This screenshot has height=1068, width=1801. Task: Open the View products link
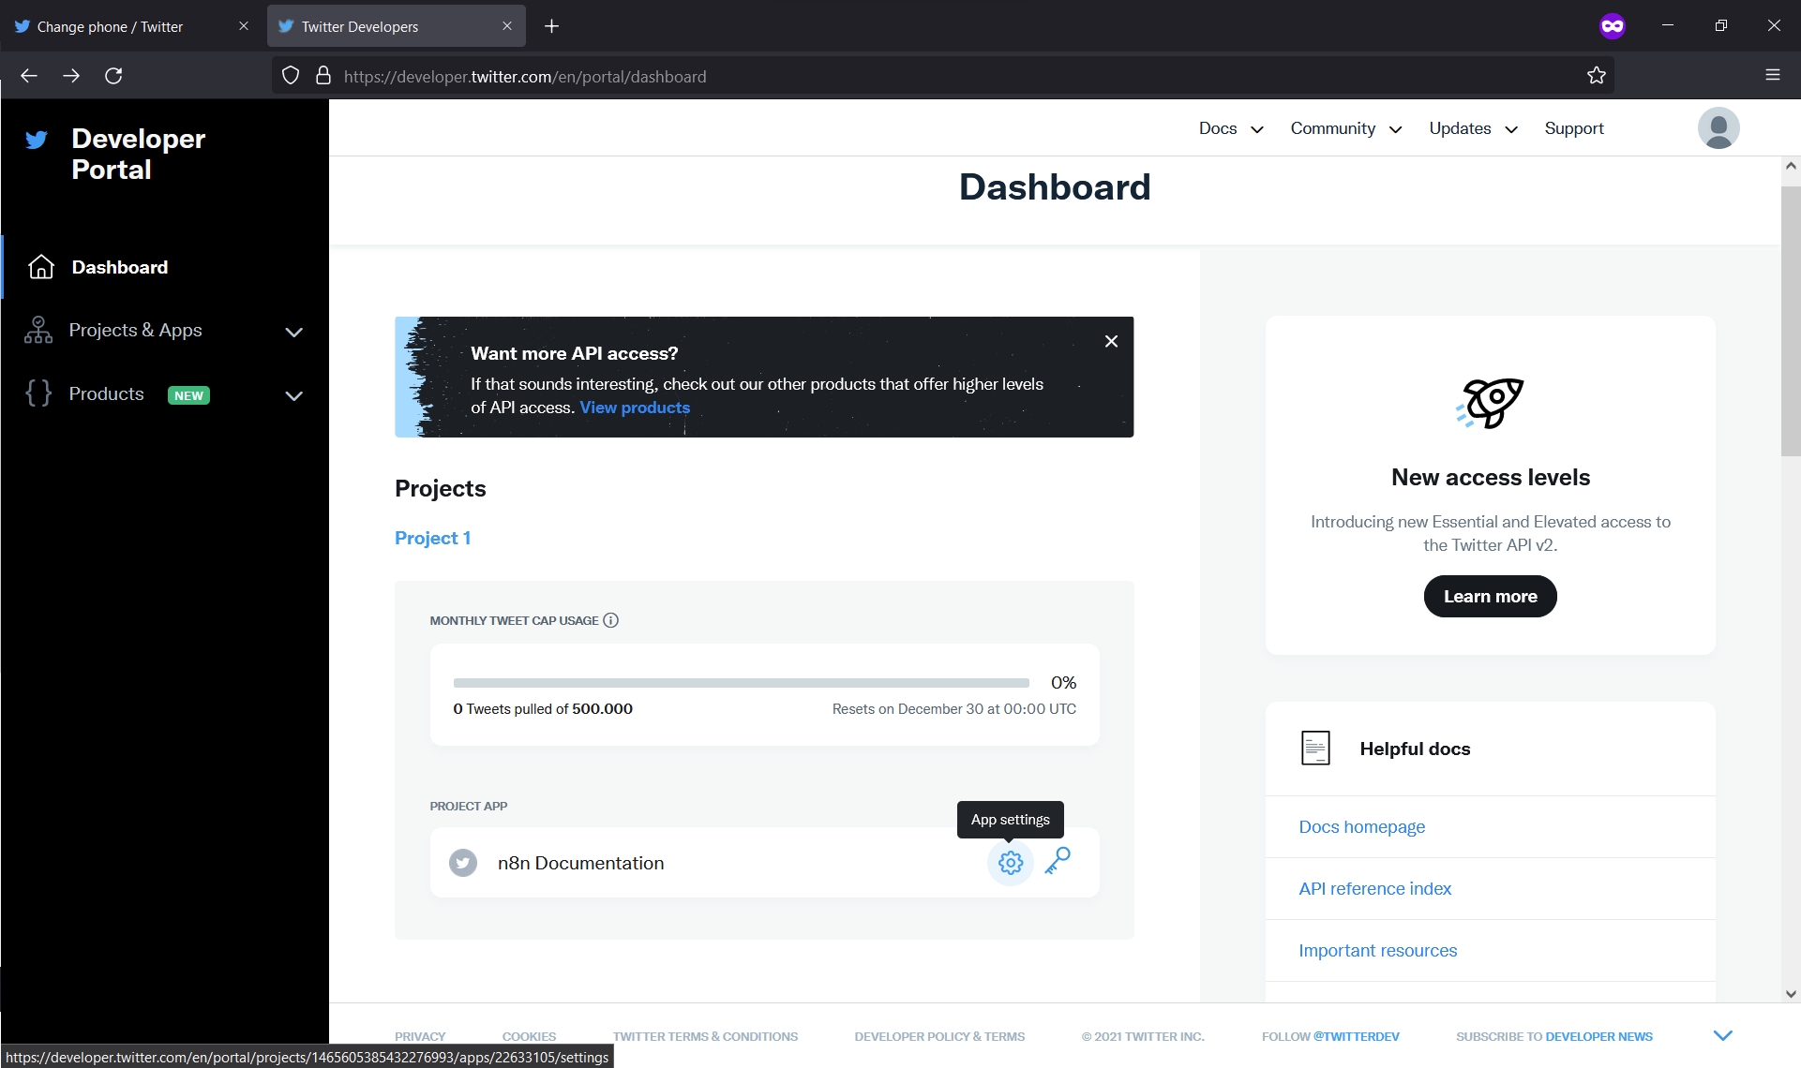[x=635, y=408]
